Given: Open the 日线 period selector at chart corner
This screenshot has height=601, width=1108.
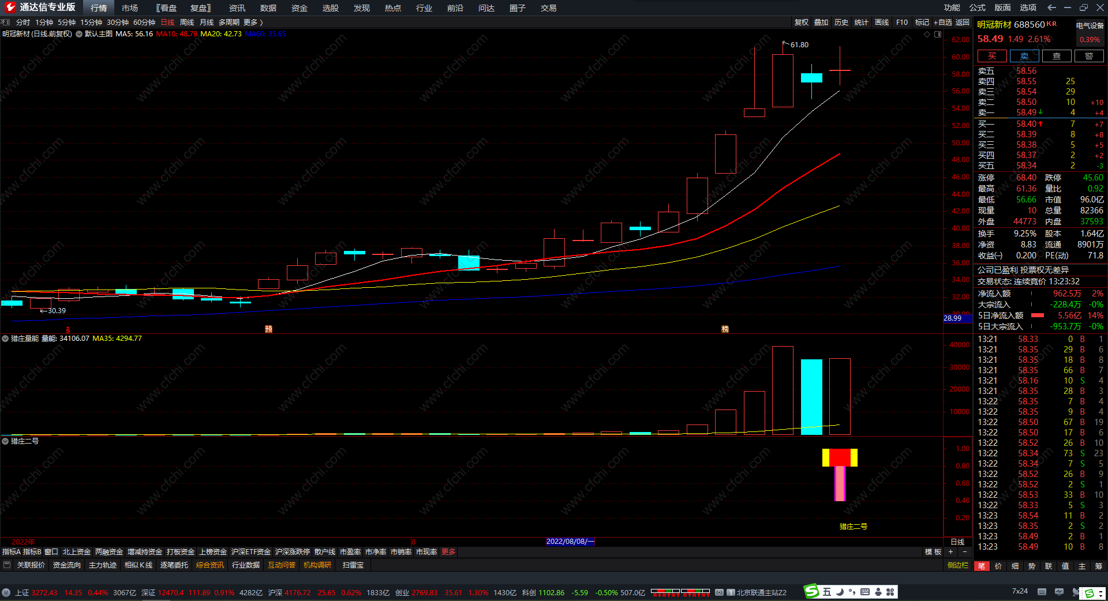Looking at the screenshot, I should coord(957,542).
